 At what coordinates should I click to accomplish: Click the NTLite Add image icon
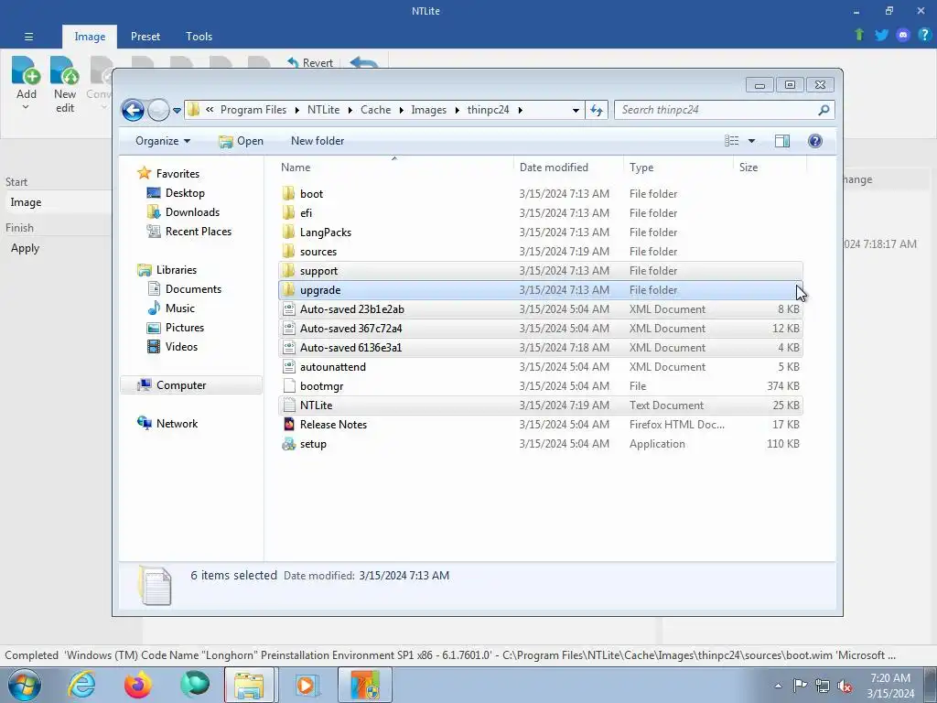point(26,70)
